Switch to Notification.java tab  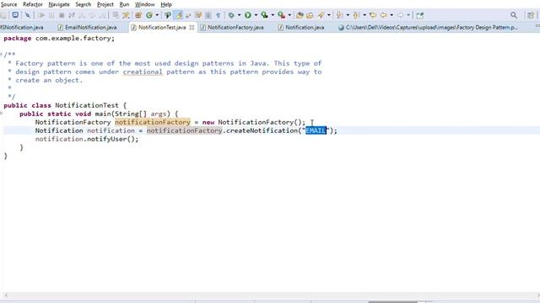coord(301,27)
